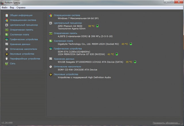Click Операционная система heading link in summary
Viewport: 184px width, 126px height.
coord(67,15)
